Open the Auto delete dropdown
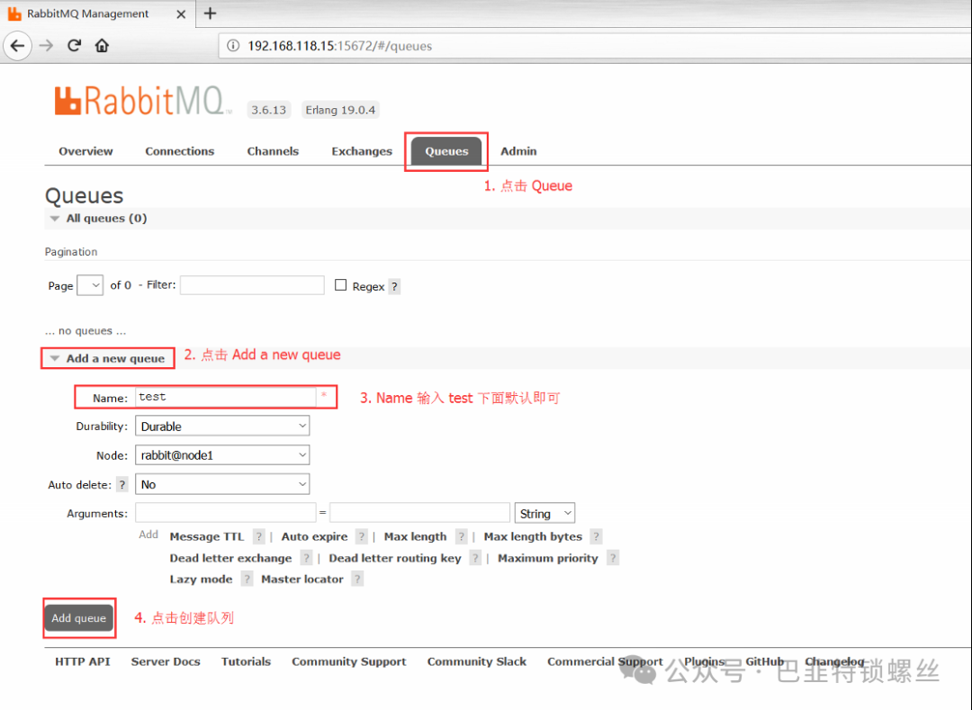972x710 pixels. coord(222,484)
